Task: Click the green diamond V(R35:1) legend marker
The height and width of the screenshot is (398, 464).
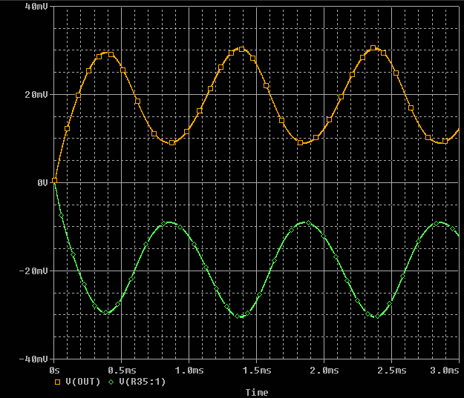Action: click(111, 382)
